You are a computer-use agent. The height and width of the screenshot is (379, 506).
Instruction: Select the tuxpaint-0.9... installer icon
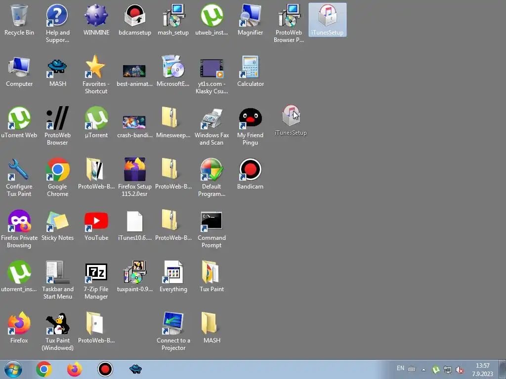[134, 276]
